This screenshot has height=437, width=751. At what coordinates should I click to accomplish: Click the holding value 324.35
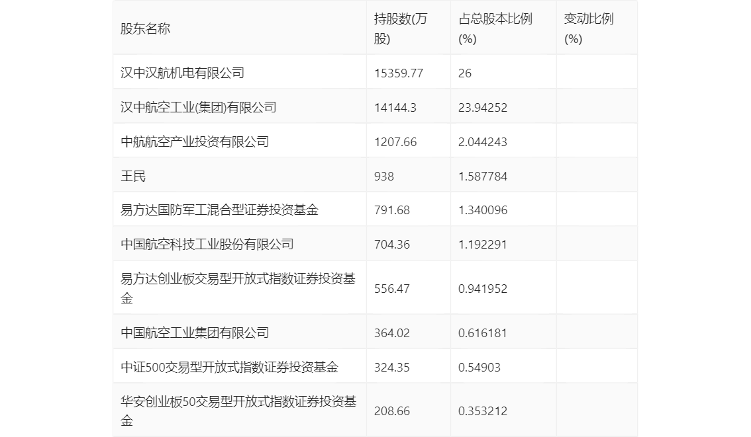pos(392,368)
